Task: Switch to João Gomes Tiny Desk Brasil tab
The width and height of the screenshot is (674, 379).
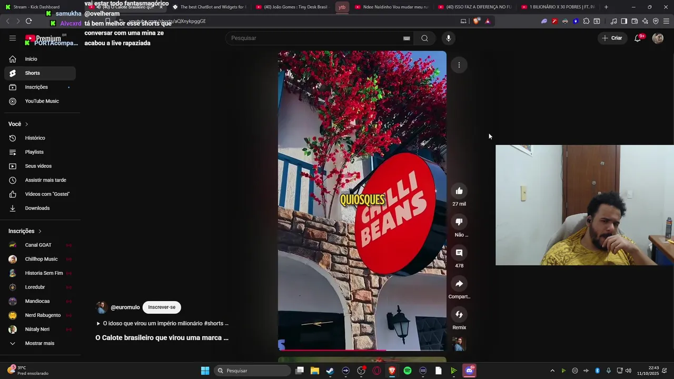Action: (x=292, y=7)
